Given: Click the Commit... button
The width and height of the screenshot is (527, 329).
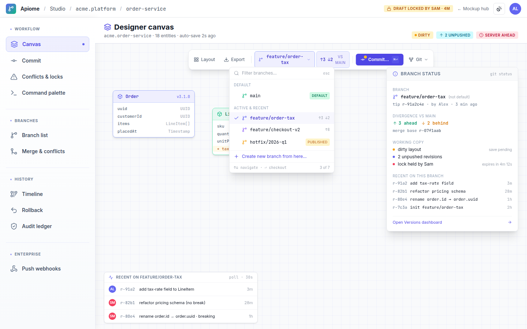Looking at the screenshot, I should point(380,60).
